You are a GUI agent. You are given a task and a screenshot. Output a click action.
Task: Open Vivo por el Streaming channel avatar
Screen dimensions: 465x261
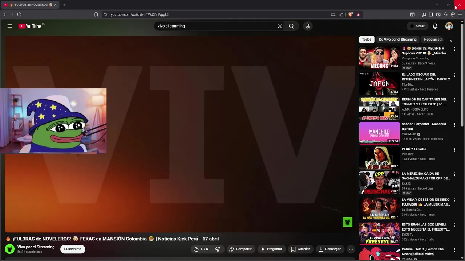(x=10, y=249)
